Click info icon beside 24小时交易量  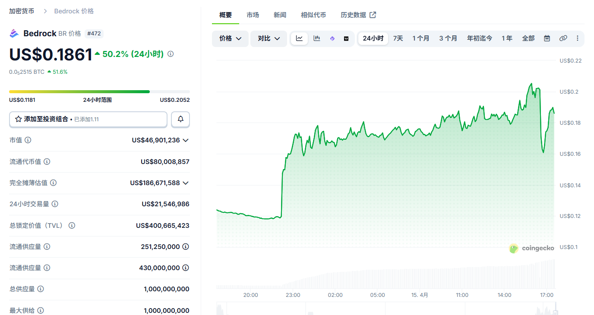click(x=55, y=204)
